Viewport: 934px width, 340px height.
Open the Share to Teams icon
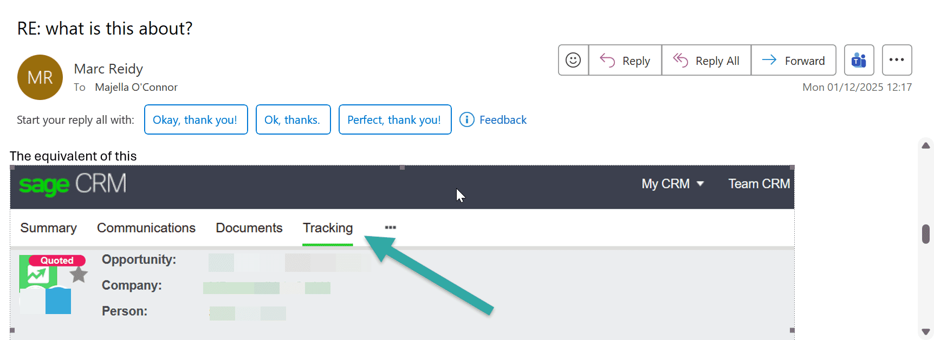pos(859,60)
